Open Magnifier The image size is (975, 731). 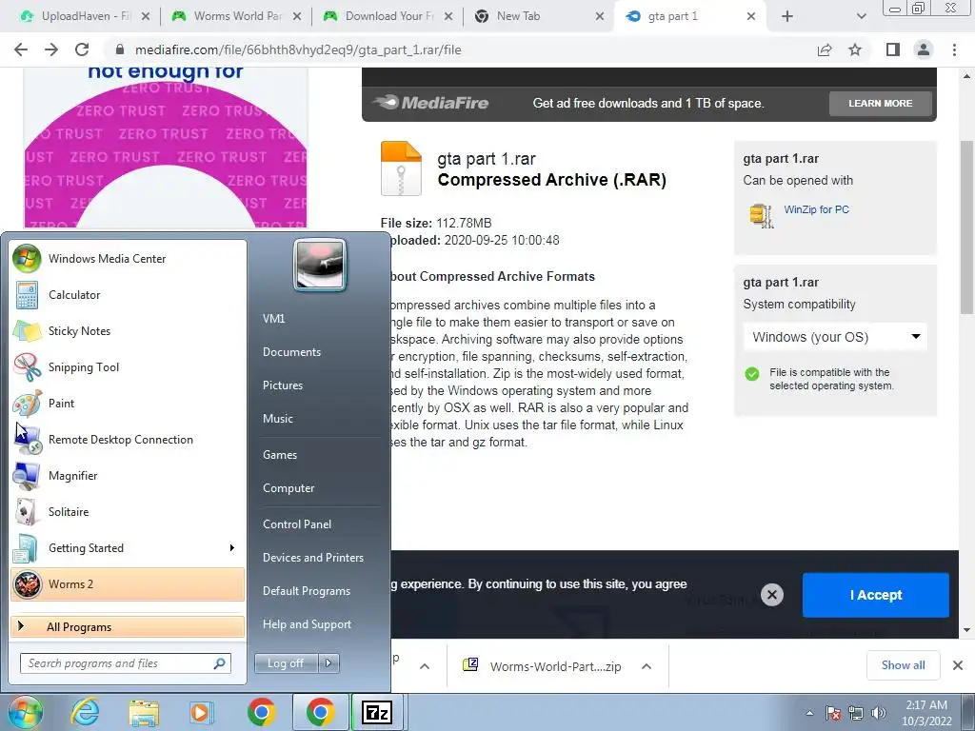point(128,476)
